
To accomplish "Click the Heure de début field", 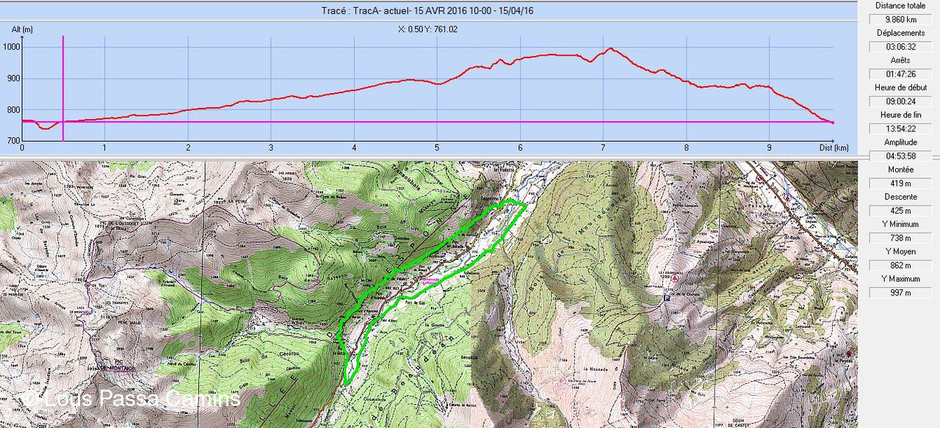I will click(x=900, y=101).
